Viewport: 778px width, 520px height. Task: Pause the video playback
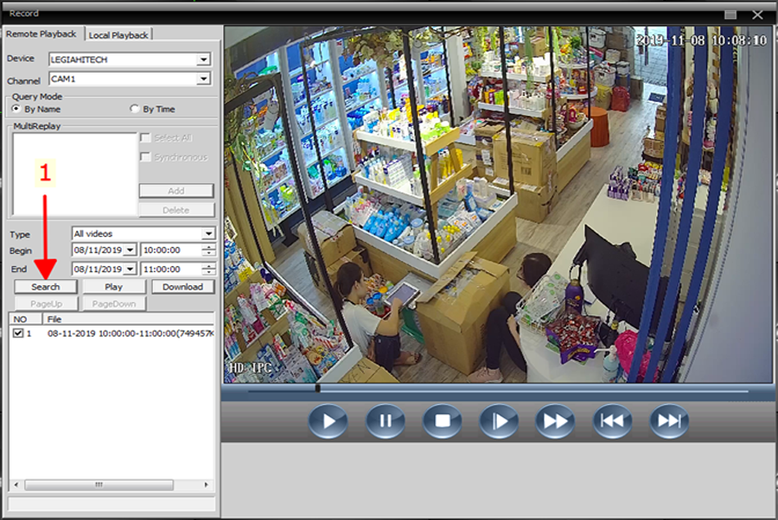click(x=385, y=421)
